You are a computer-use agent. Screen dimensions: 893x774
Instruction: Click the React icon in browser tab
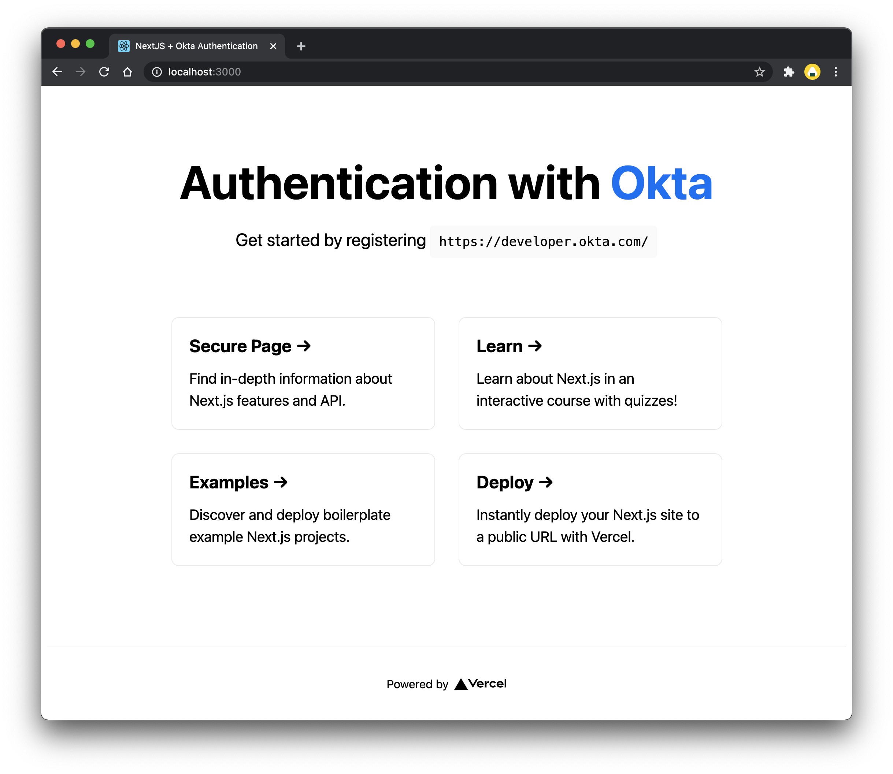coord(123,45)
